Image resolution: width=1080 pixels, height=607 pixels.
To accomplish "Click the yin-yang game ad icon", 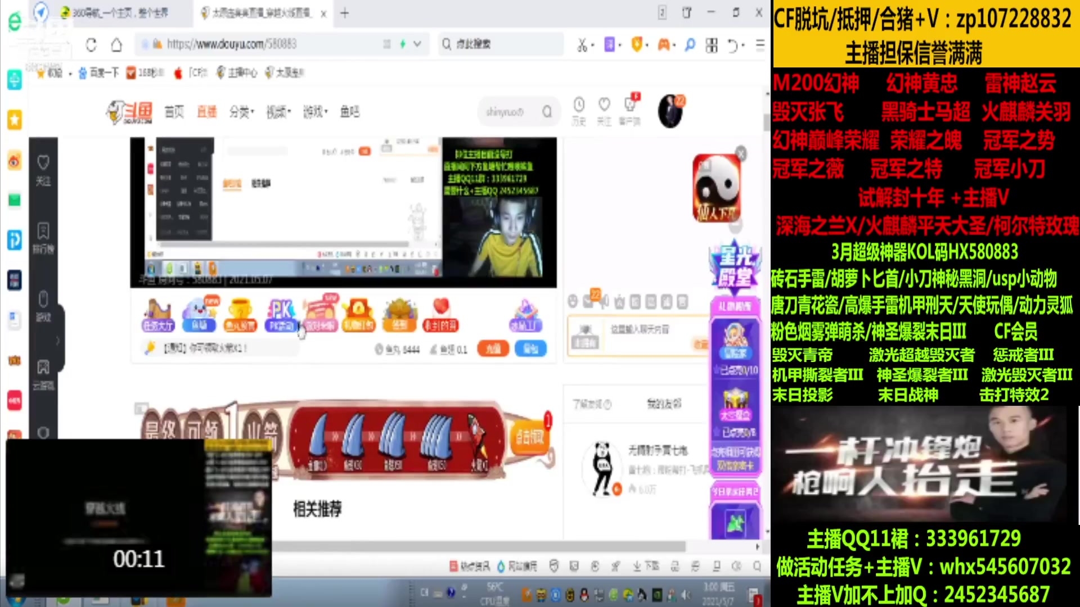I will pos(716,188).
